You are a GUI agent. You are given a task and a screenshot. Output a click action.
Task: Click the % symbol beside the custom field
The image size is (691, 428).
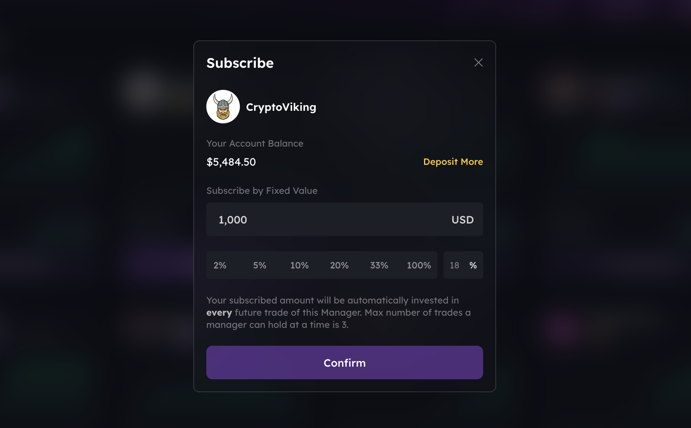pos(473,265)
